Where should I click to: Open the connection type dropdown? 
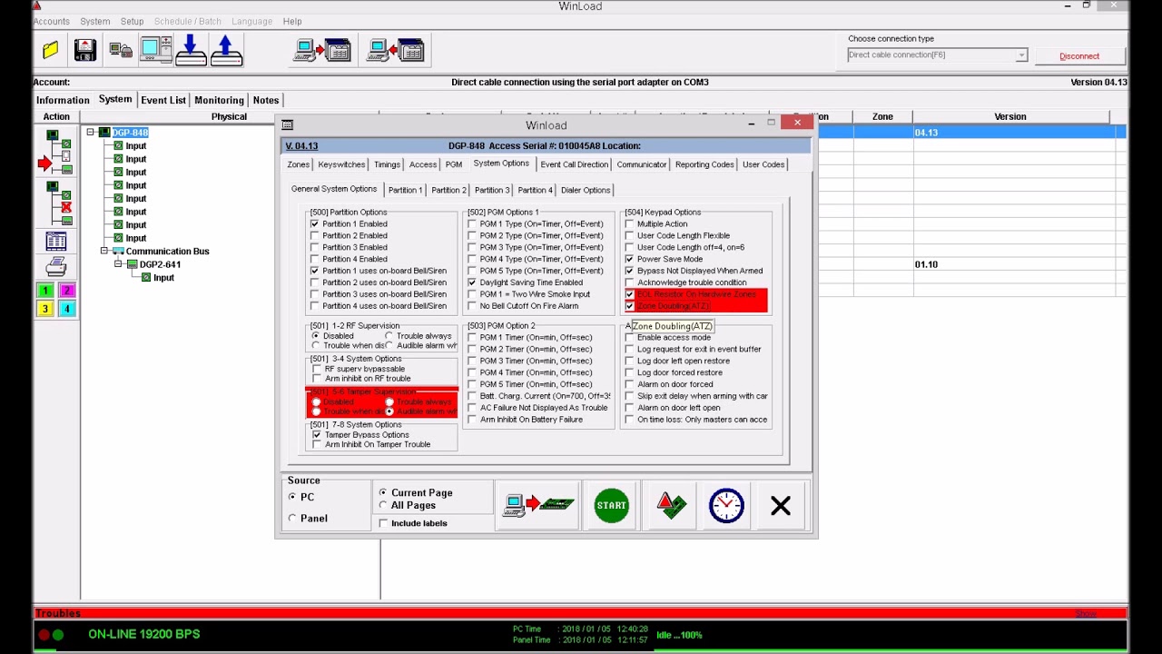click(1021, 55)
